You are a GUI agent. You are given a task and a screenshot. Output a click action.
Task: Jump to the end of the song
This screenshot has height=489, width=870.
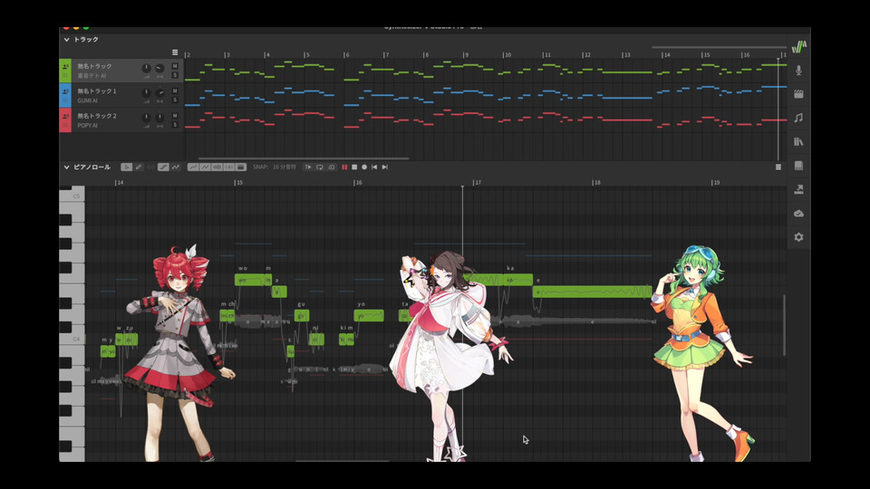point(384,167)
